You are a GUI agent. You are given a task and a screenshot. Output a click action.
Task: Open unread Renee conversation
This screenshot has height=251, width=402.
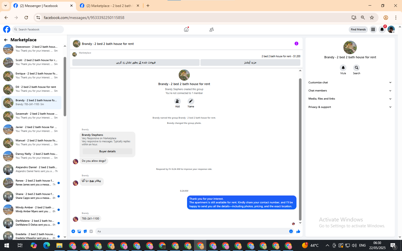32,183
